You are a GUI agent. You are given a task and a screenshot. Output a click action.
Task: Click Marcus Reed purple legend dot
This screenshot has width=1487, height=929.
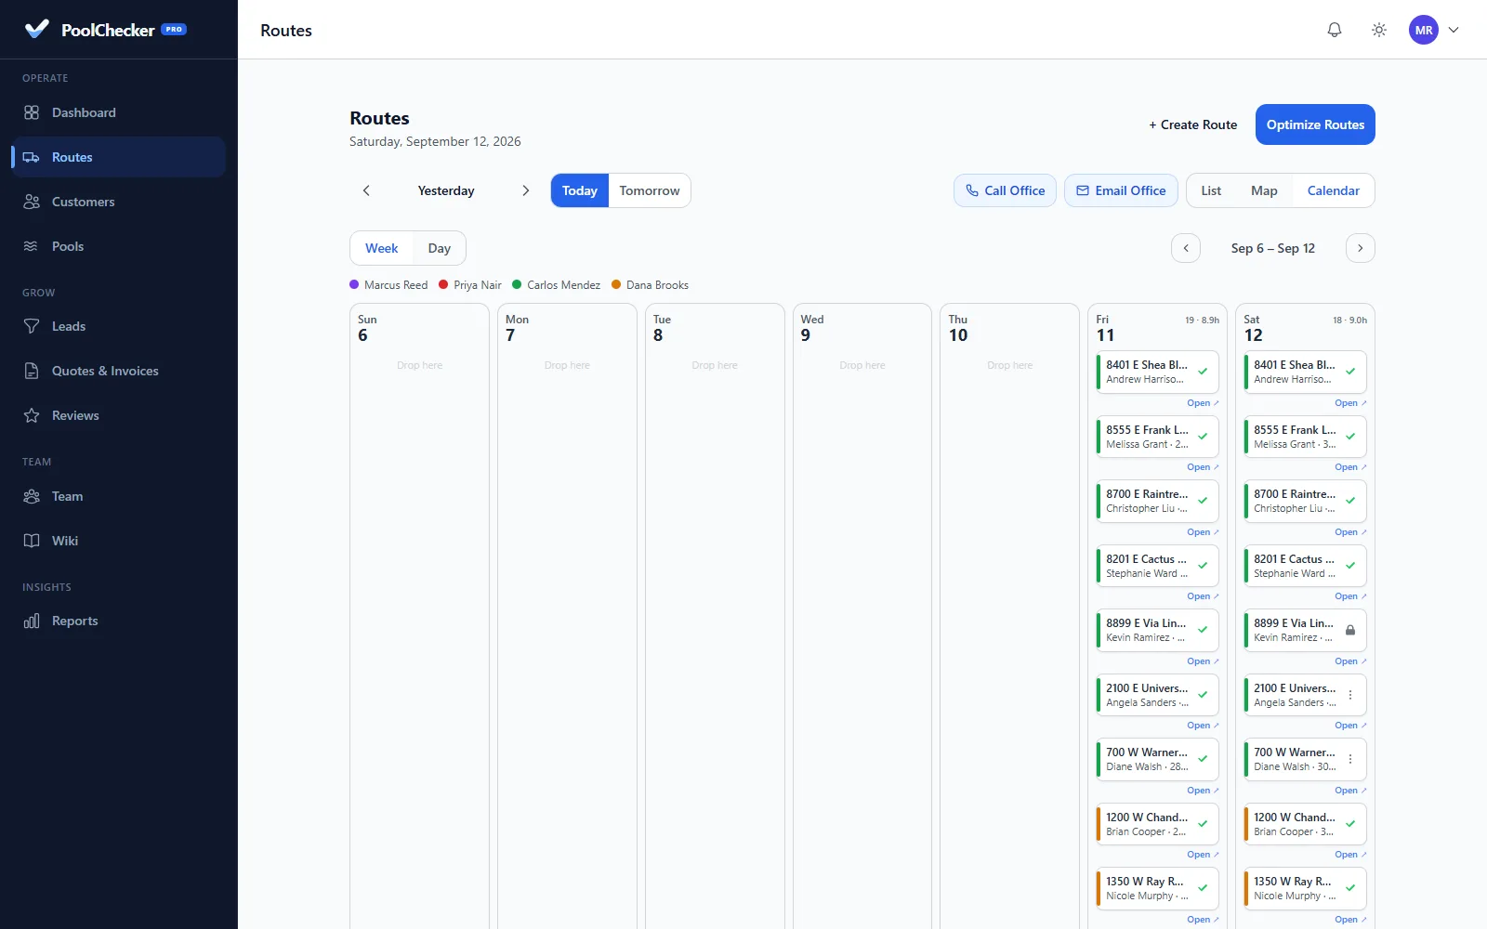click(x=354, y=284)
